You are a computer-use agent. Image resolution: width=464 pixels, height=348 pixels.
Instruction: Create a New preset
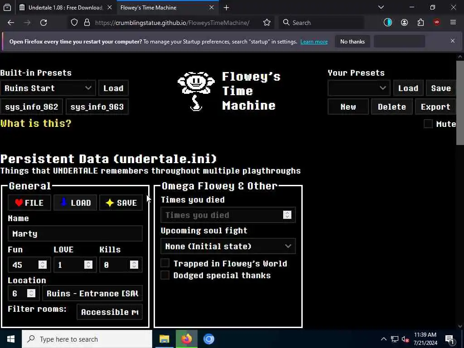[x=348, y=107]
